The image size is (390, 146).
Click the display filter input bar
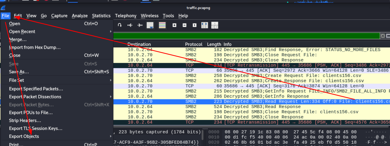246,36
